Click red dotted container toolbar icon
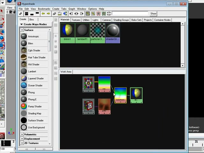This screenshot has width=204, height=153. click(x=98, y=13)
